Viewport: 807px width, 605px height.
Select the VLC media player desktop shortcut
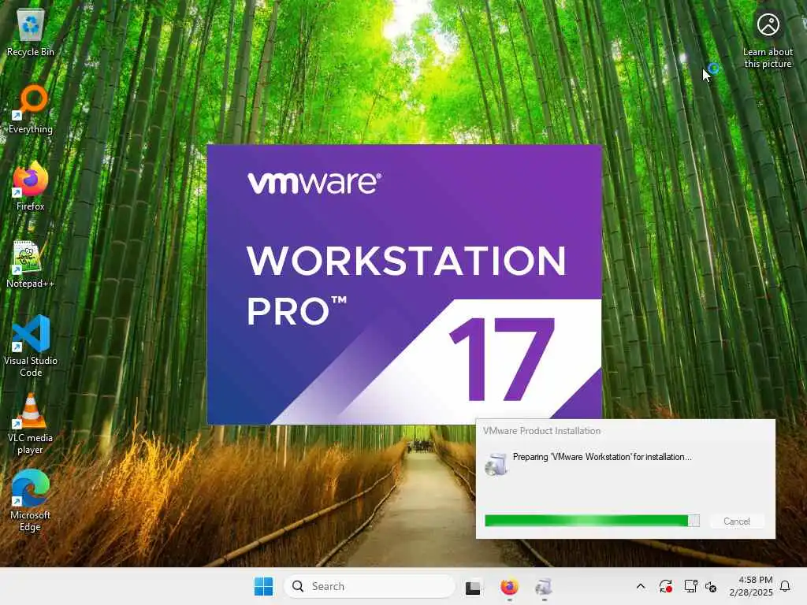point(31,424)
